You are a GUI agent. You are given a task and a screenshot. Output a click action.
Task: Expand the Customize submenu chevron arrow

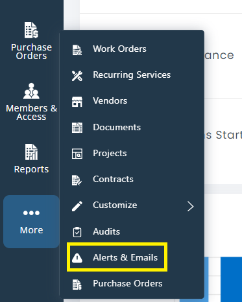[191, 206]
